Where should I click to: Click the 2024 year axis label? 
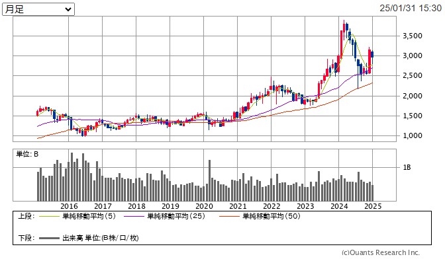coord(339,206)
